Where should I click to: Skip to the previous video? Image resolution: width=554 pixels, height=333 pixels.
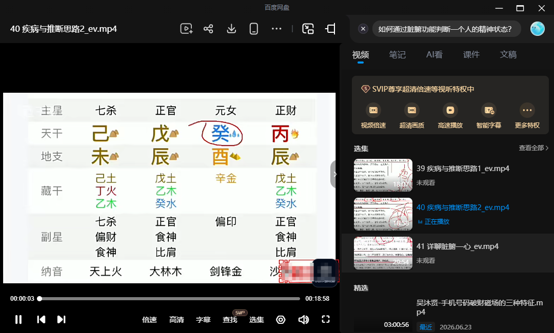(x=41, y=320)
